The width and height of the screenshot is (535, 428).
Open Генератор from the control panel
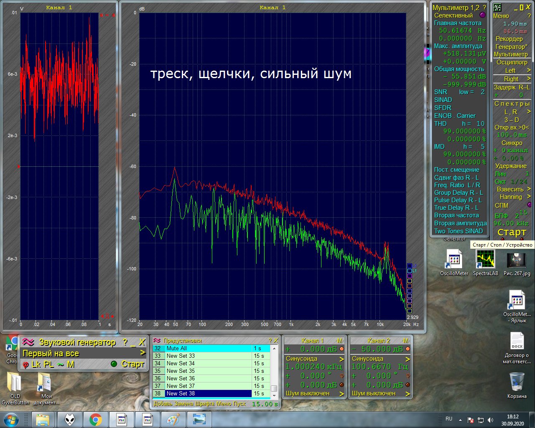point(511,47)
